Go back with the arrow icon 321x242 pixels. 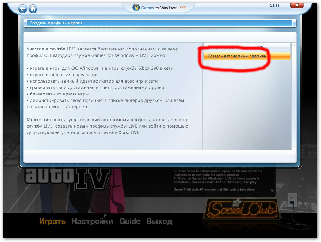click(x=22, y=9)
